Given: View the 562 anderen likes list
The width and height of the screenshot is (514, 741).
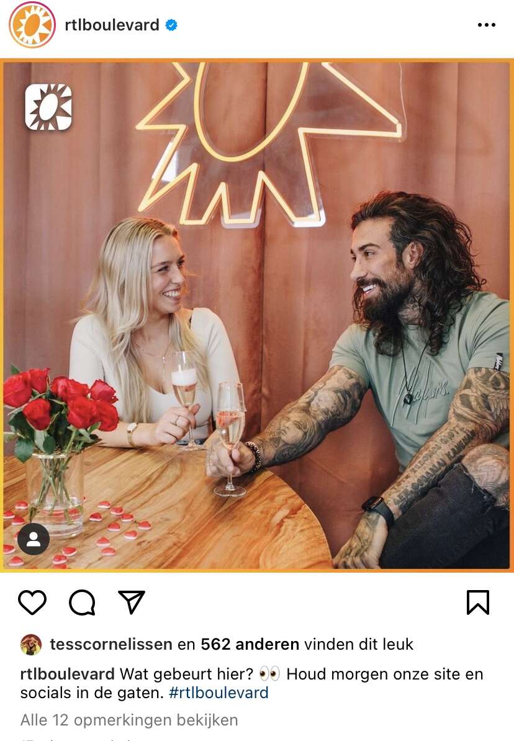Looking at the screenshot, I should 250,645.
